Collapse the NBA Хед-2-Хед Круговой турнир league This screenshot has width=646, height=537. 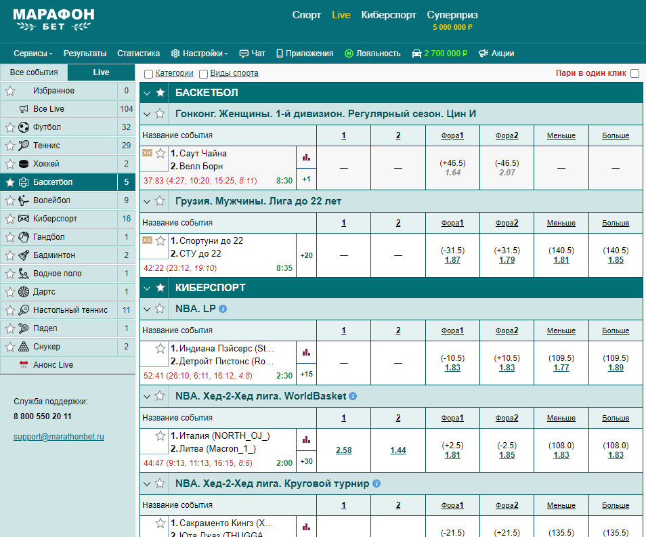(x=147, y=484)
